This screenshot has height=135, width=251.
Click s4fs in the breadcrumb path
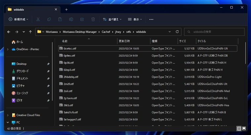point(128,32)
